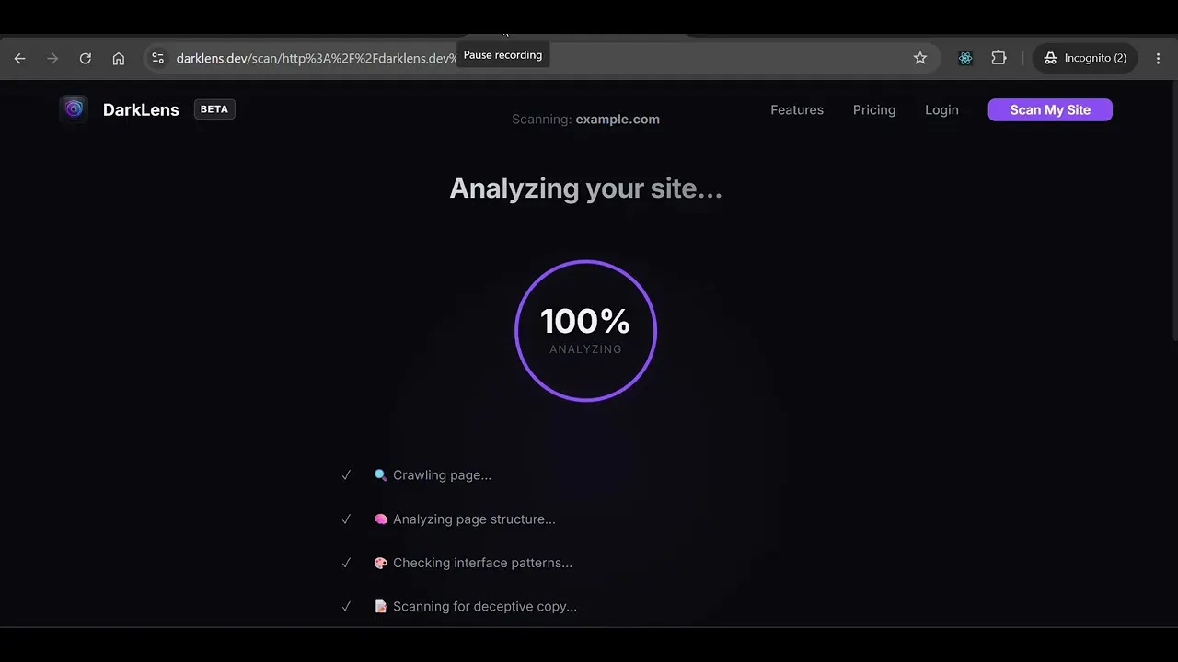Open the React DevTools extension icon
Viewport: 1178px width, 662px height.
(965, 58)
